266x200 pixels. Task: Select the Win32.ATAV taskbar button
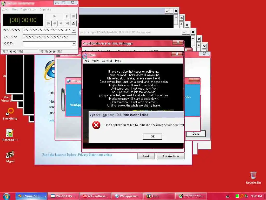(x=63, y=196)
